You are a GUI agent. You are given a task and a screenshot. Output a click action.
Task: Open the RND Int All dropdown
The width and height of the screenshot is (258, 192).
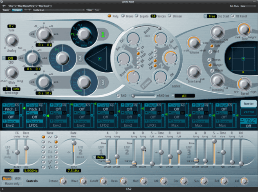click(x=183, y=96)
